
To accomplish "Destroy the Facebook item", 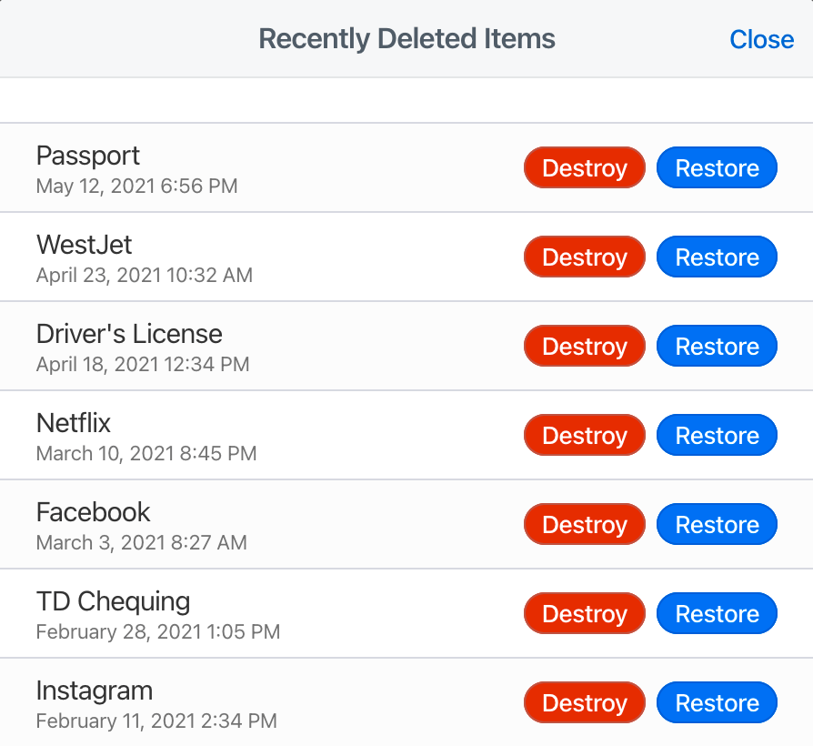I will [x=584, y=524].
